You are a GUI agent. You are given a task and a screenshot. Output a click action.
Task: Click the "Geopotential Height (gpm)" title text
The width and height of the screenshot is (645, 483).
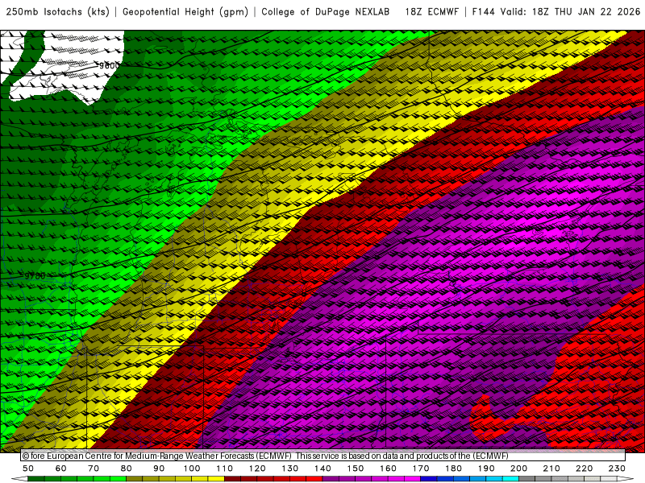pyautogui.click(x=185, y=12)
